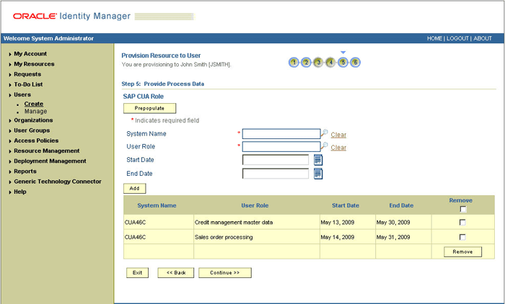Open ABOUT link in header
This screenshot has height=304, width=505.
(x=483, y=38)
